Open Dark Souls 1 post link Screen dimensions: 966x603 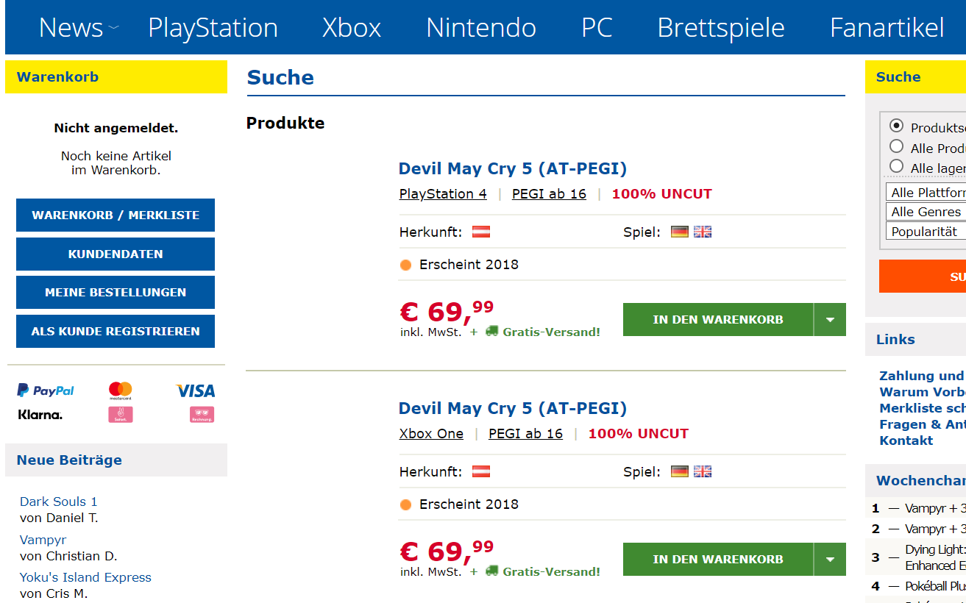coord(58,502)
